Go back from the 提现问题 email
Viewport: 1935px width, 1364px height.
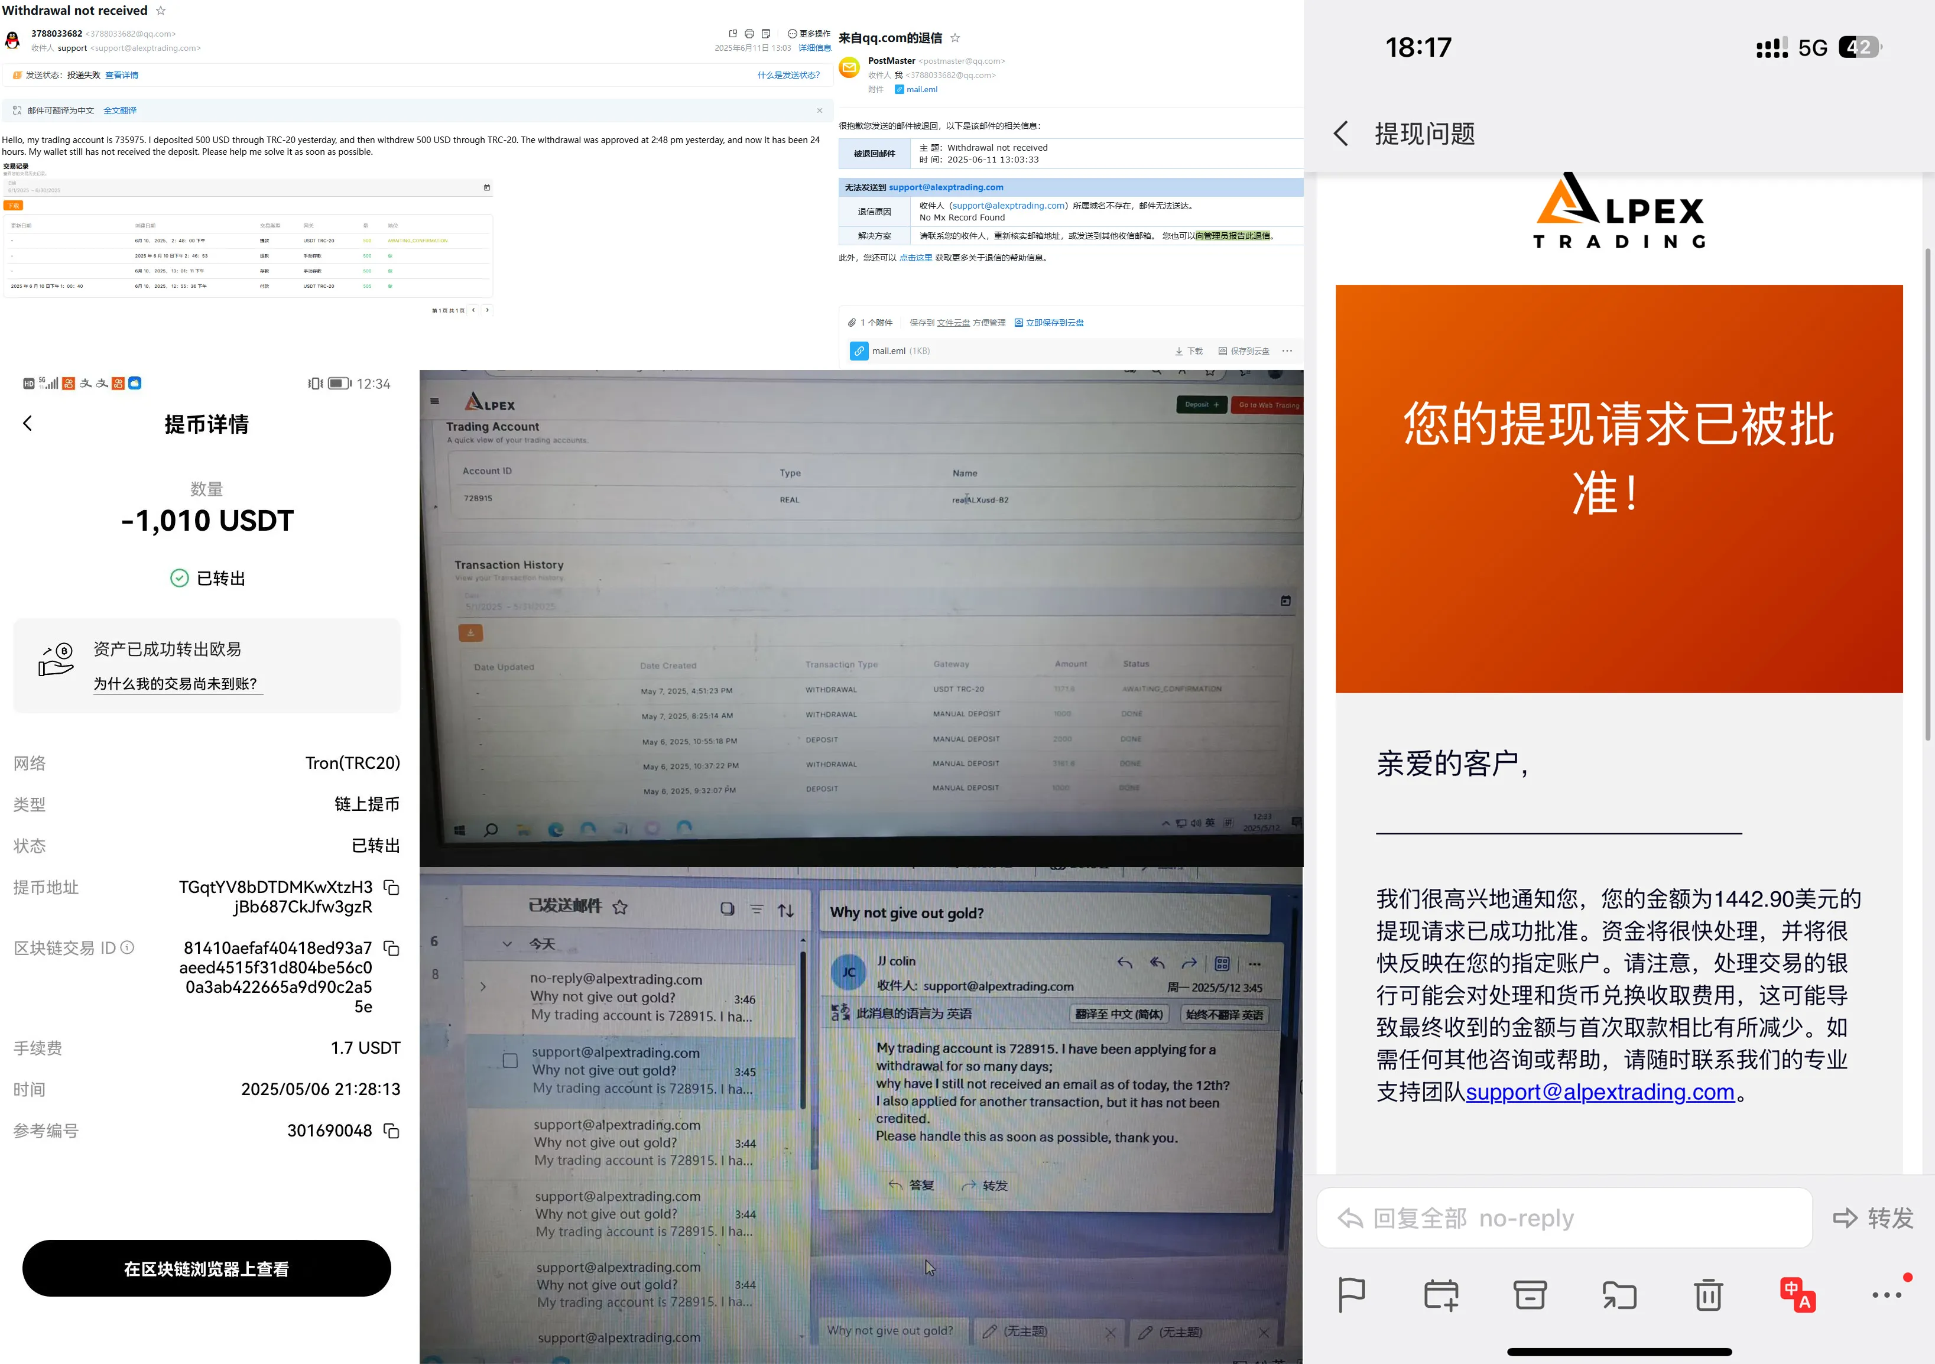[1341, 133]
